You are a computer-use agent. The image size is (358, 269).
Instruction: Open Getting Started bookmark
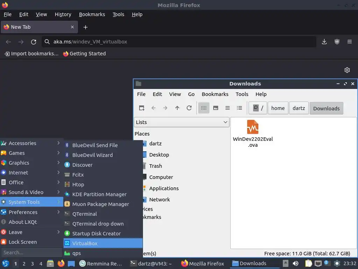coord(85,54)
